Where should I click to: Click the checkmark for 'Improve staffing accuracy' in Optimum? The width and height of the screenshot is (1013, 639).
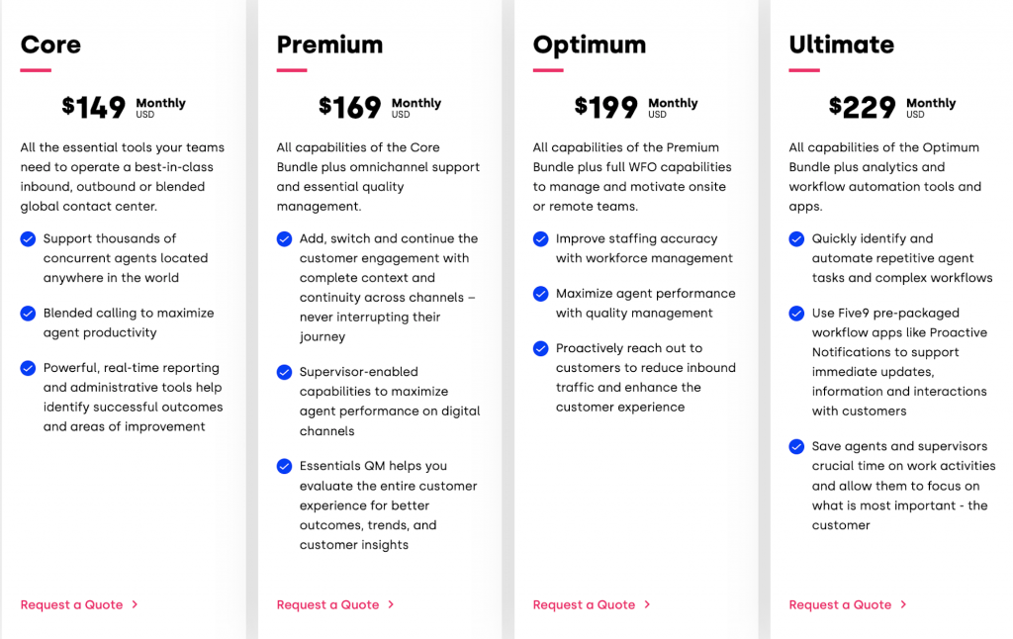click(x=540, y=238)
